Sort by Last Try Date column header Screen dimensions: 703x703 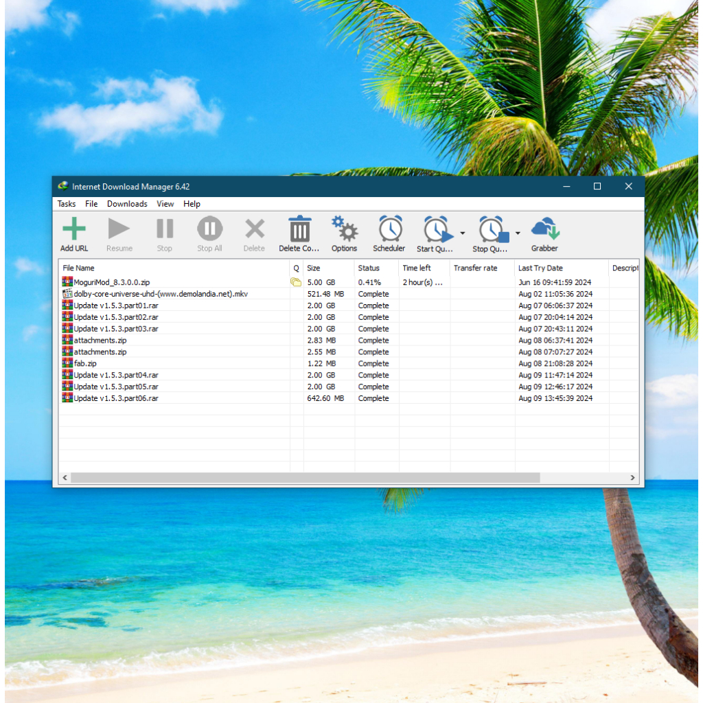(x=540, y=268)
